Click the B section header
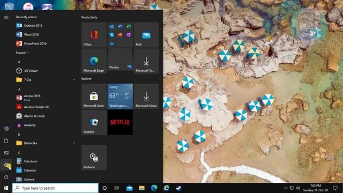This screenshot has width=343, height=193. pyautogui.click(x=19, y=135)
